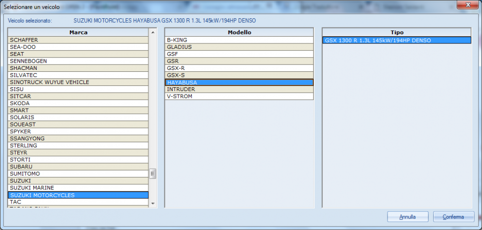Click the Marca scrollbar thumb
The height and width of the screenshot is (230, 482).
153,174
